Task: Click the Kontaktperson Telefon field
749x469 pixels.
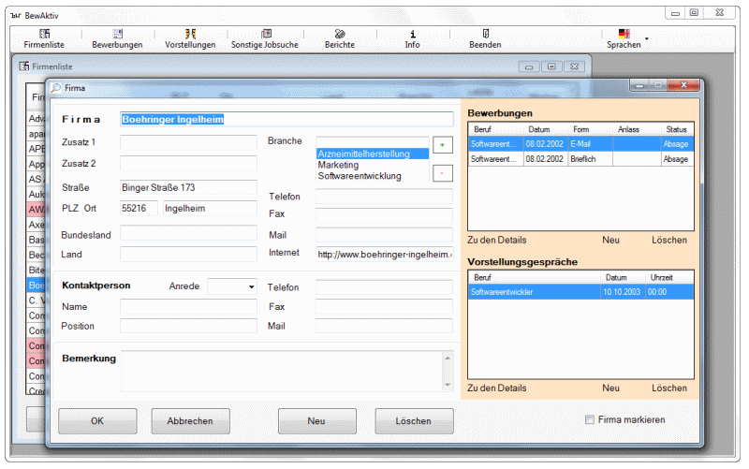Action: tap(384, 287)
